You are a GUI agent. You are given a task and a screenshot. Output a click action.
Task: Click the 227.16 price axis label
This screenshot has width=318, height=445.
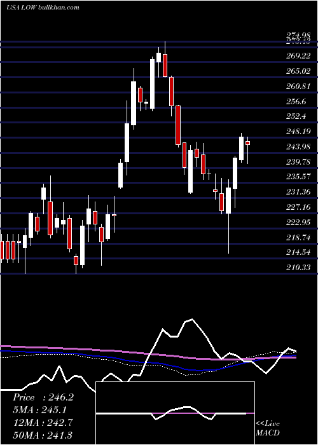[298, 207]
